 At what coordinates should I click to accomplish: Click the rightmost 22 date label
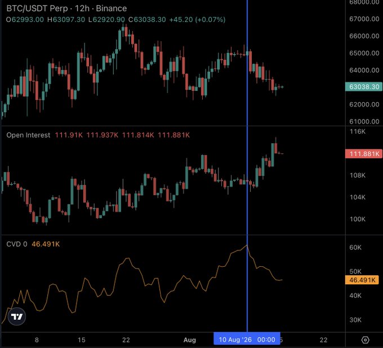(x=323, y=340)
